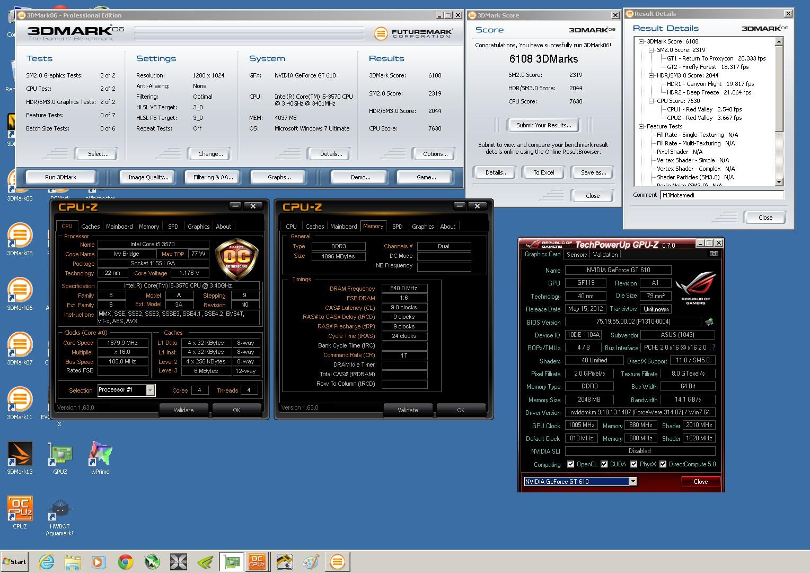Switch to the Validation tab in GPU-Z
This screenshot has height=573, width=810.
click(605, 255)
